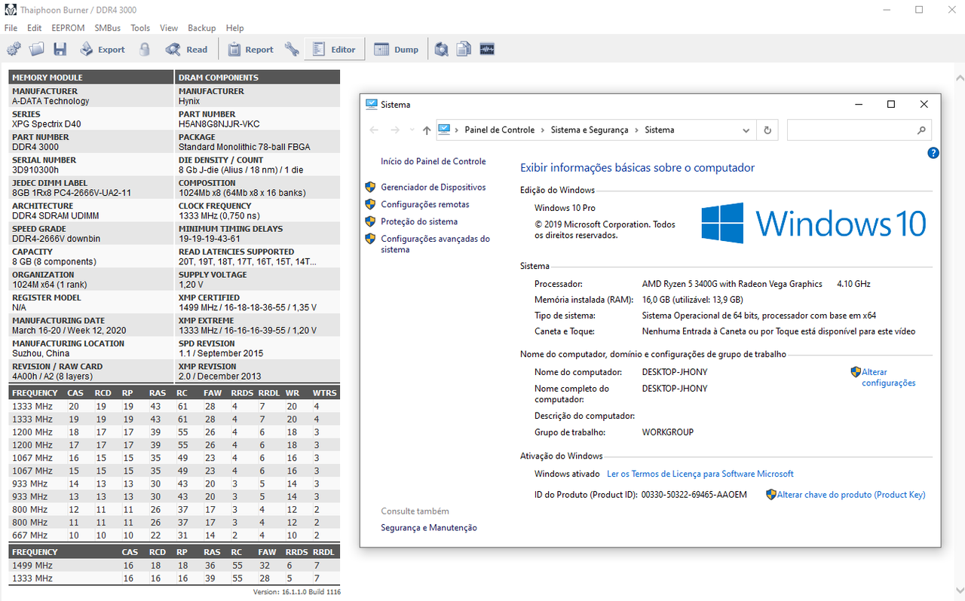The width and height of the screenshot is (965, 601).
Task: Open the EEPROM menu
Action: click(68, 28)
